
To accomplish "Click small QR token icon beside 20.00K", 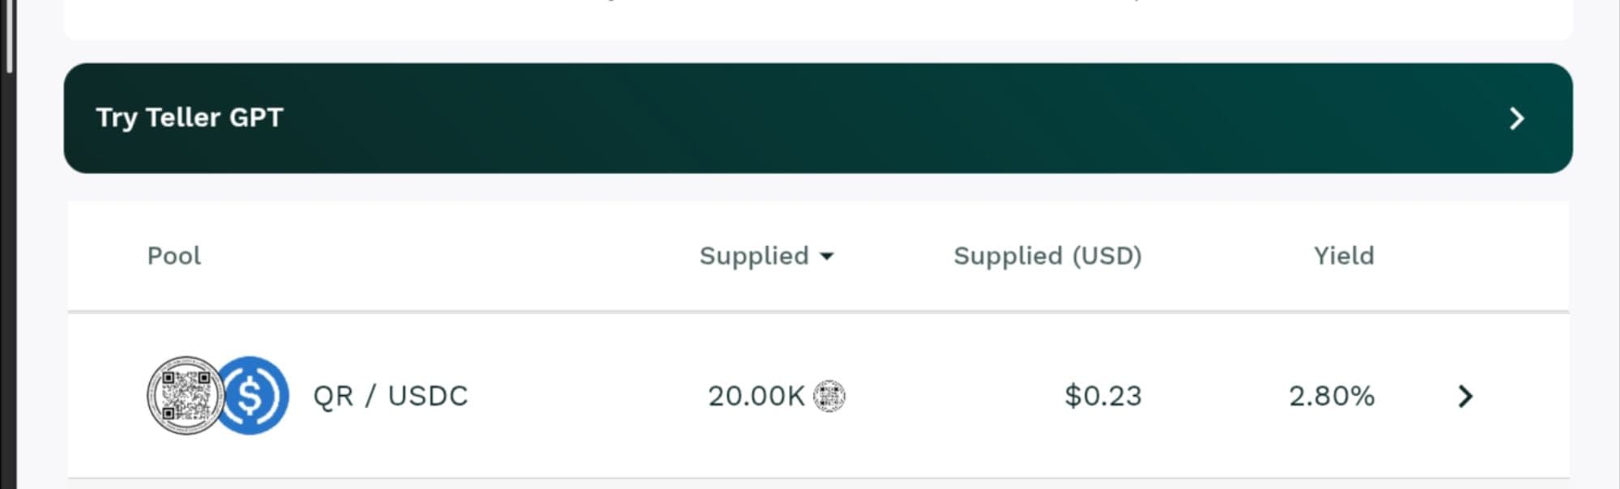I will [x=829, y=396].
